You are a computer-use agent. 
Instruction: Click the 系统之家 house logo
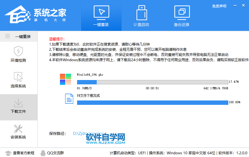(18, 14)
